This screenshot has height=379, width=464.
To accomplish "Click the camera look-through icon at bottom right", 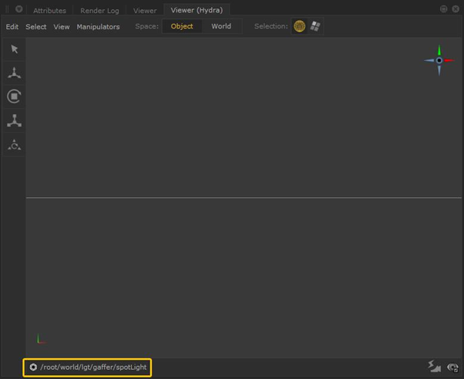I will pos(452,367).
